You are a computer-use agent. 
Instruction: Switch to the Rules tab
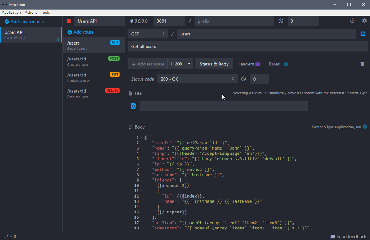[274, 64]
